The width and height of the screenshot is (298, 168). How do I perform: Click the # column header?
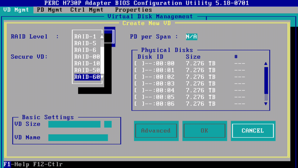coord(236,57)
